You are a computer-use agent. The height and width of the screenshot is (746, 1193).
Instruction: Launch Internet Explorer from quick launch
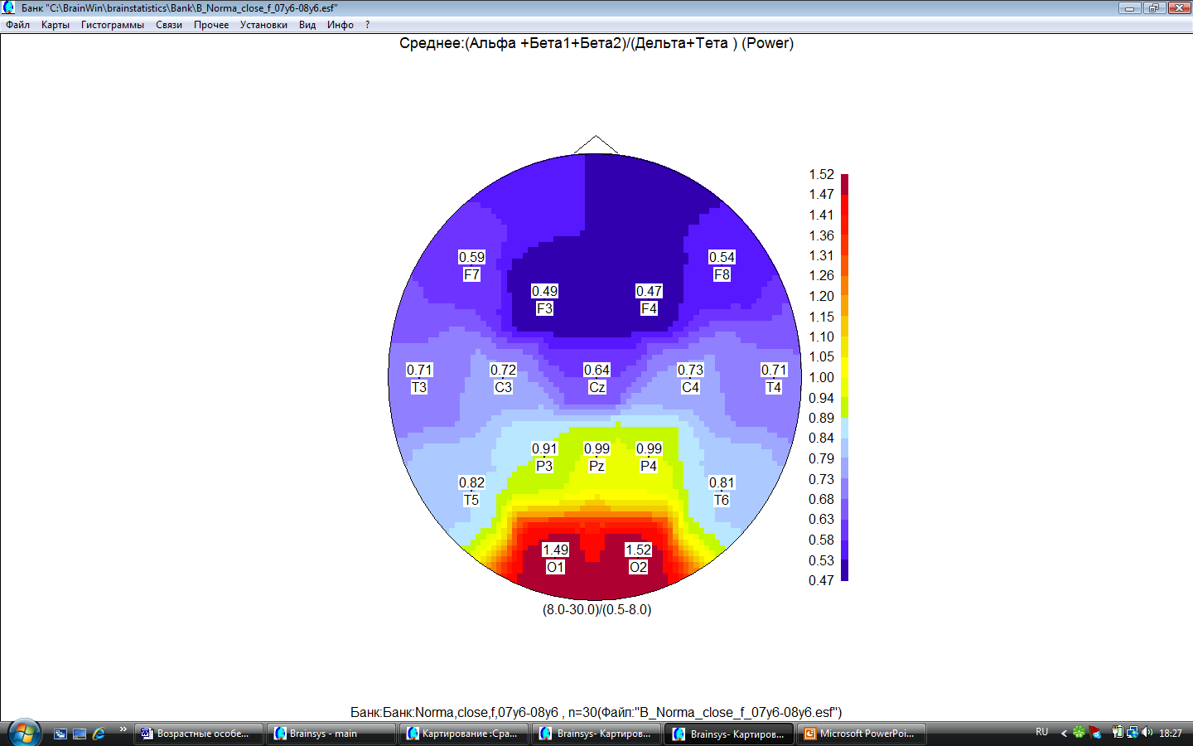[99, 734]
